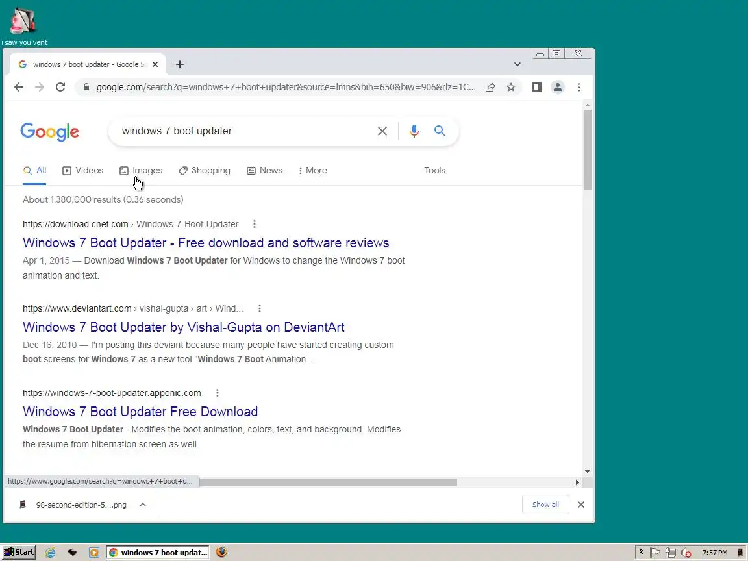Viewport: 748px width, 561px height.
Task: Click the share page icon in address bar
Action: [490, 87]
